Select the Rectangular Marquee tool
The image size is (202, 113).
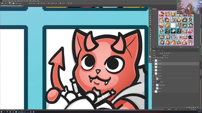tap(150, 13)
